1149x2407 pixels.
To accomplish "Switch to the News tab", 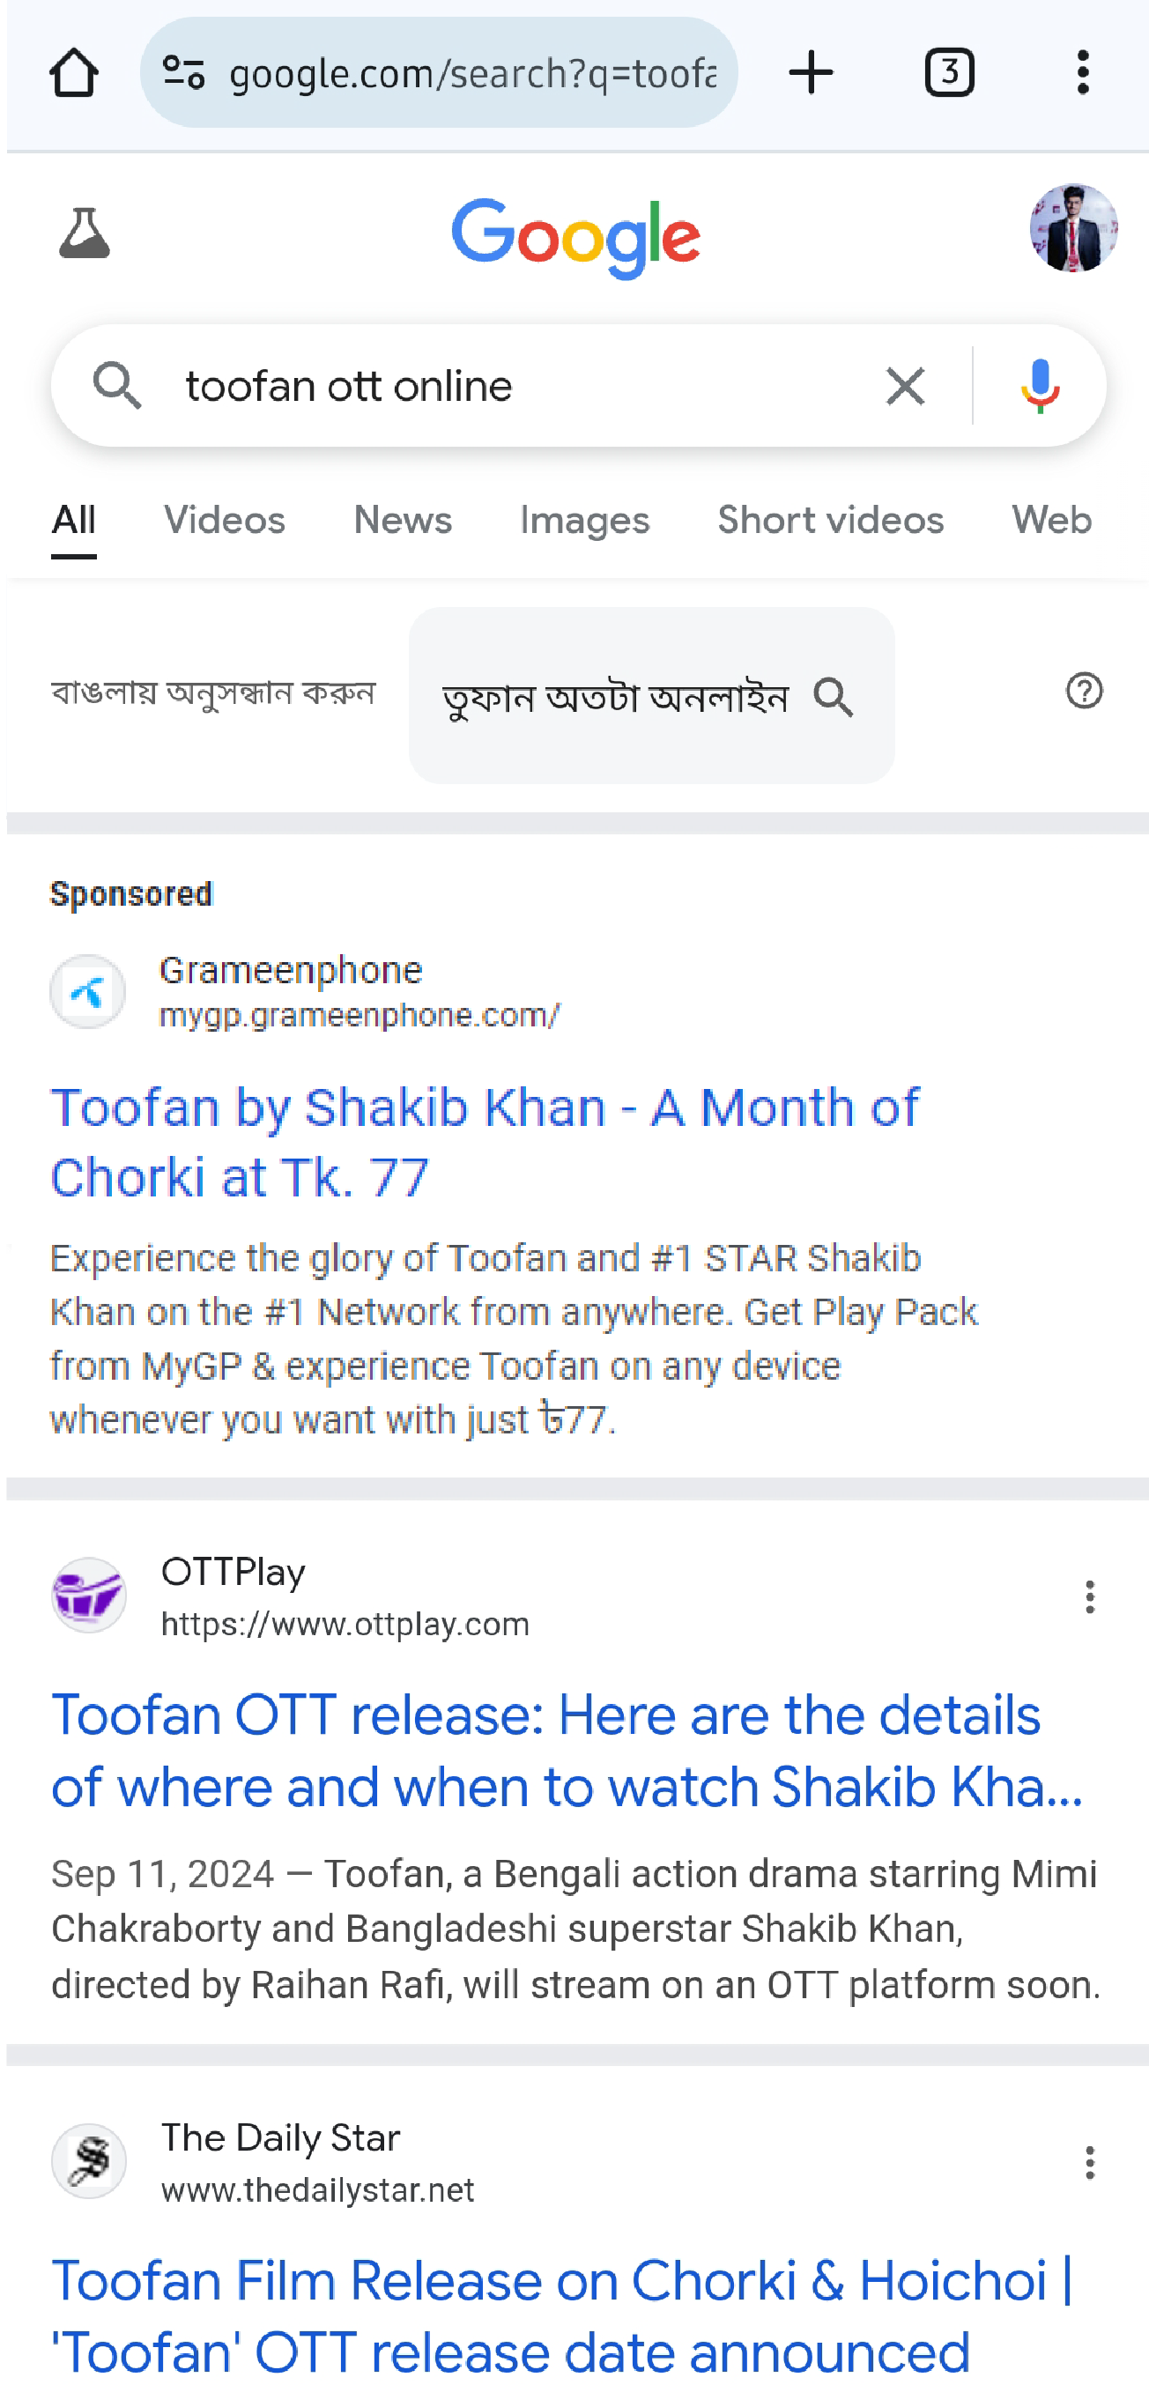I will click(403, 521).
